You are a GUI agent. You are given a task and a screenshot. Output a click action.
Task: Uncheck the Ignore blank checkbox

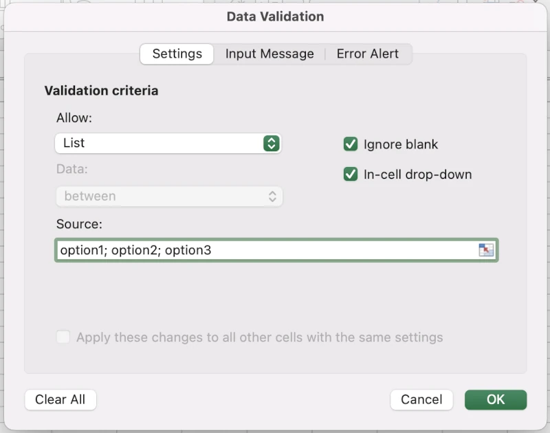pos(351,144)
